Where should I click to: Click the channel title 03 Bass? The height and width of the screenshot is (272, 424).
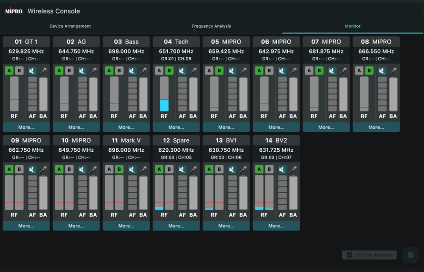(126, 42)
